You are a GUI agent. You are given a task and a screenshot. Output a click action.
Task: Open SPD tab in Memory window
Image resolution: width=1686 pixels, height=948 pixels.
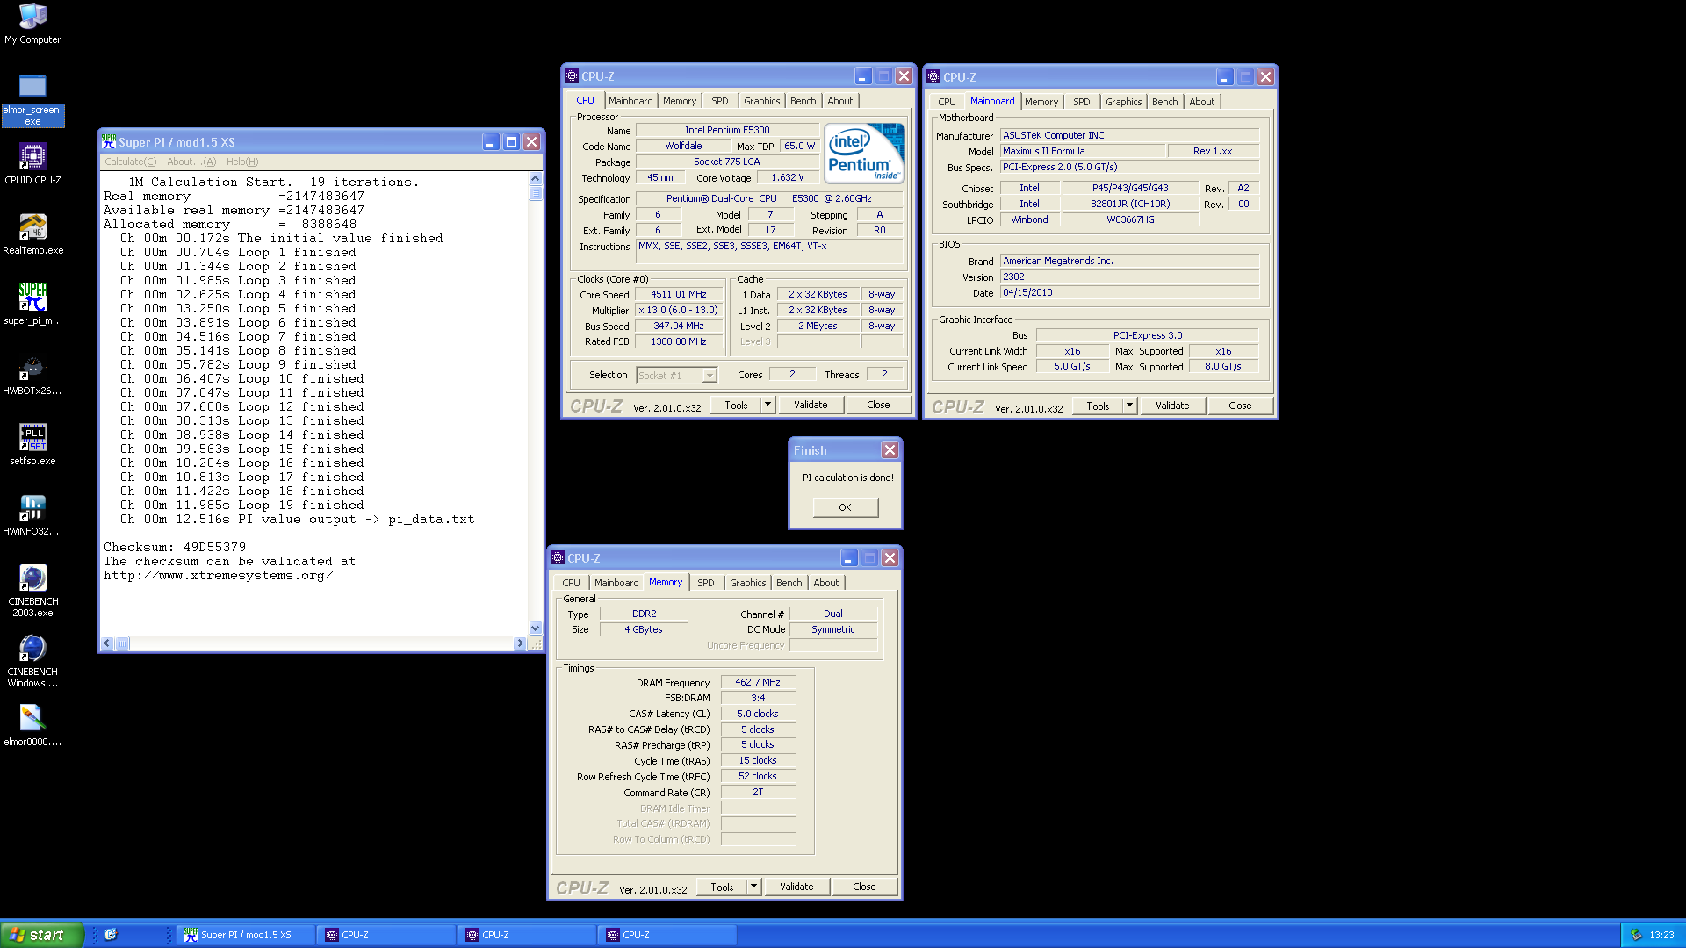point(706,583)
